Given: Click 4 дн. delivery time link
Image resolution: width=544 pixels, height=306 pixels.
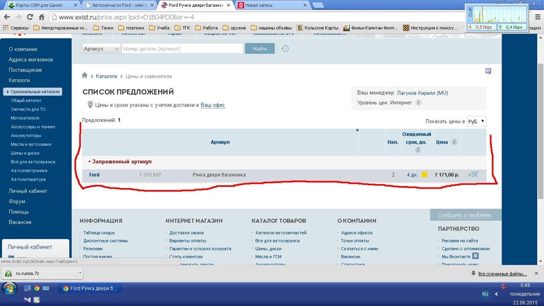Looking at the screenshot, I should 412,175.
